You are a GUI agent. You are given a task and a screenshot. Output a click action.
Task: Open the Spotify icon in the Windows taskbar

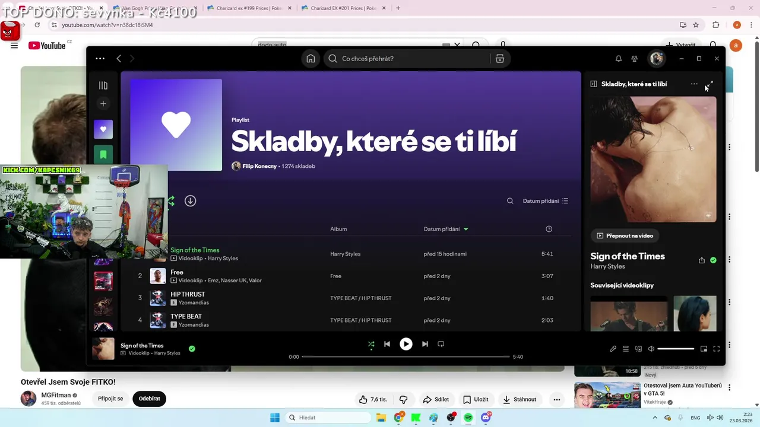pos(468,418)
